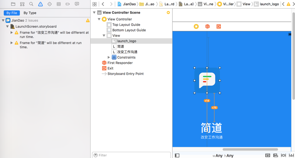
Task: Click the Exit icon in scene dock
Action: coord(218,27)
